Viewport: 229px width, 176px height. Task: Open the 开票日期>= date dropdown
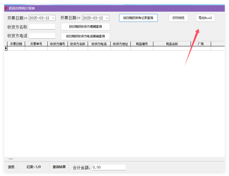[53, 18]
